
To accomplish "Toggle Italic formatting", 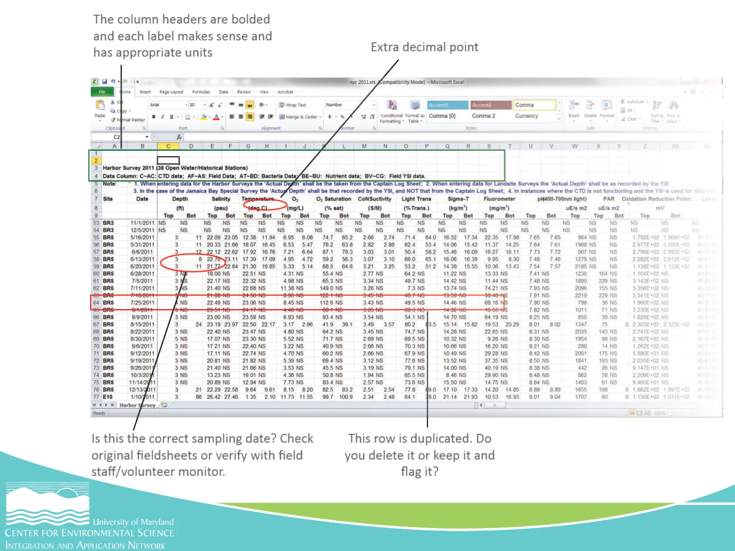I will pyautogui.click(x=163, y=117).
